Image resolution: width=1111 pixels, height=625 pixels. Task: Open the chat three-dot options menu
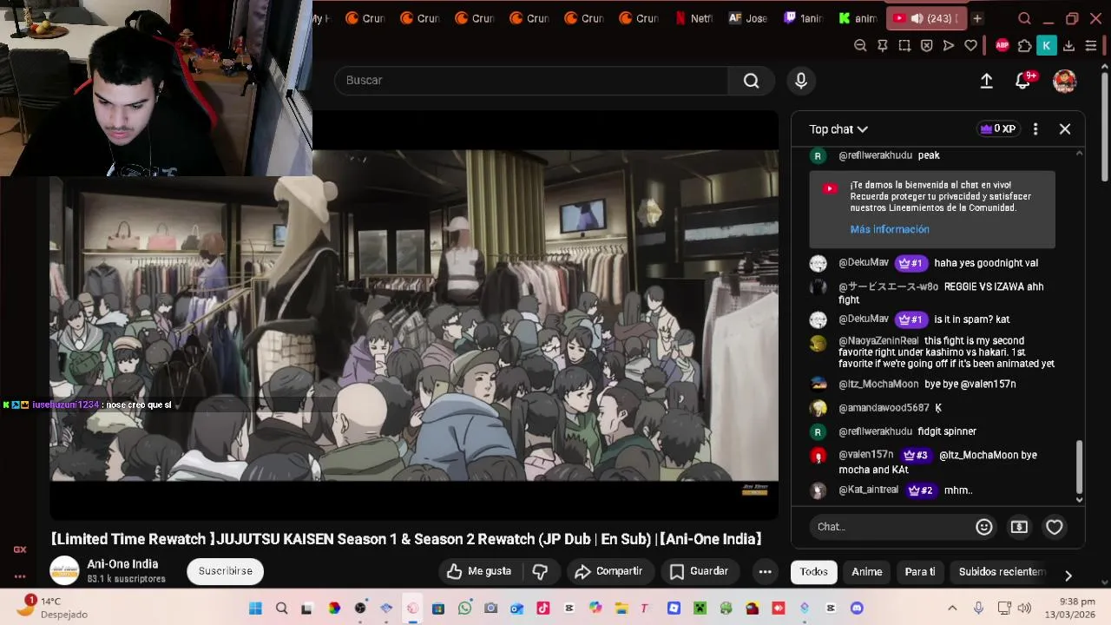pyautogui.click(x=1035, y=129)
